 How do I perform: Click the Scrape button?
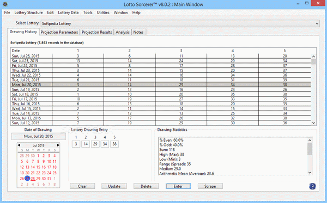[210, 186]
